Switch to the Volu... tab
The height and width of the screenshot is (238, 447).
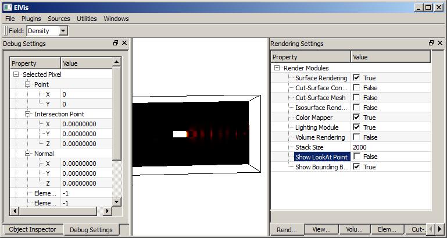tap(355, 229)
